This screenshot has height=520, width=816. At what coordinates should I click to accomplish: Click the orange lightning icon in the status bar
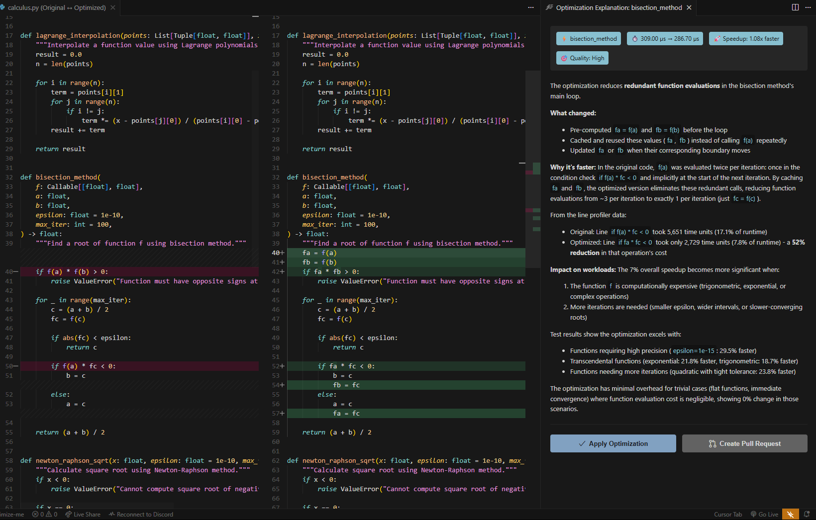point(791,514)
